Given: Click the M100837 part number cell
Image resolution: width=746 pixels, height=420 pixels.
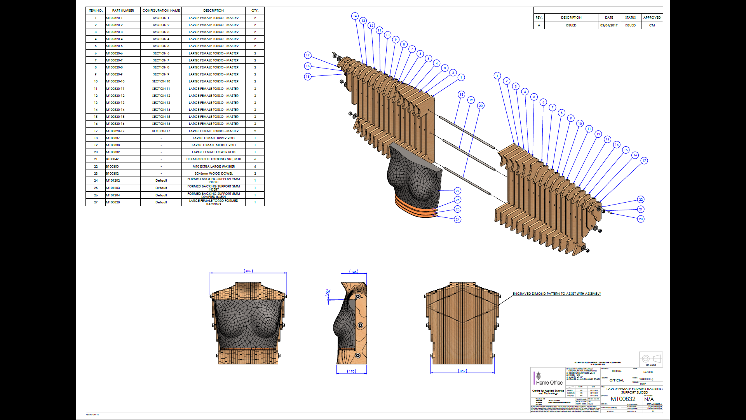Looking at the screenshot, I should 113,138.
